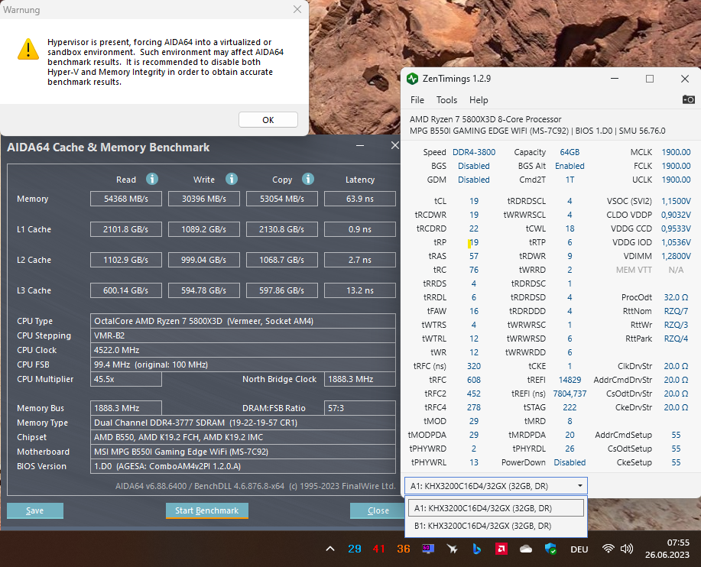The image size is (701, 567).
Task: Select B1: KHX3200C16D4/32GX from dropdown list
Action: click(496, 526)
